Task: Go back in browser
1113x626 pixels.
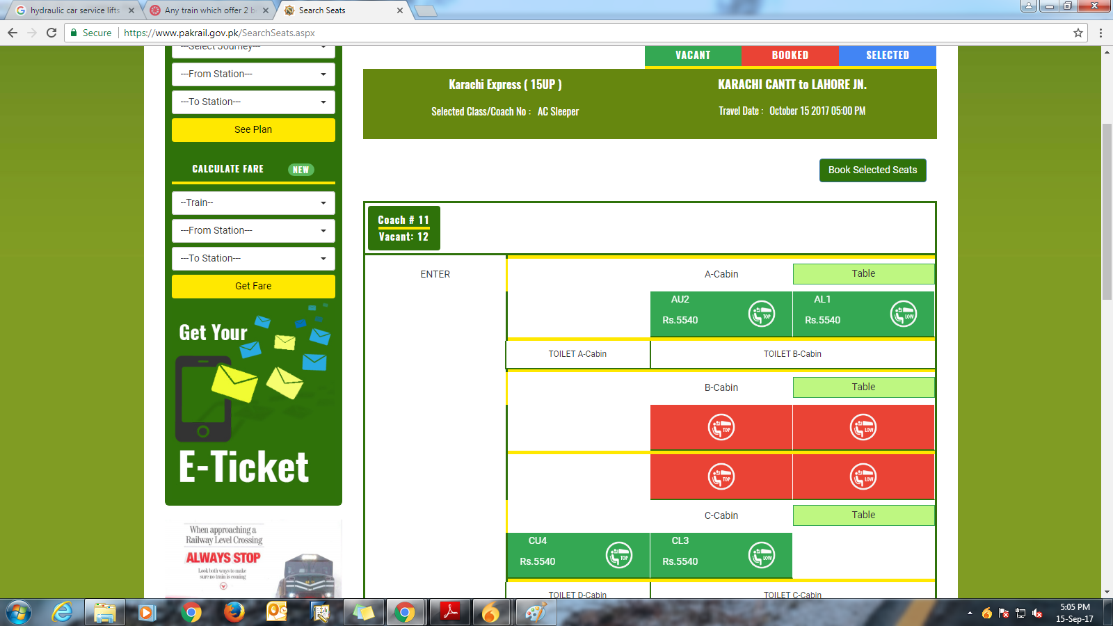Action: pos(13,33)
